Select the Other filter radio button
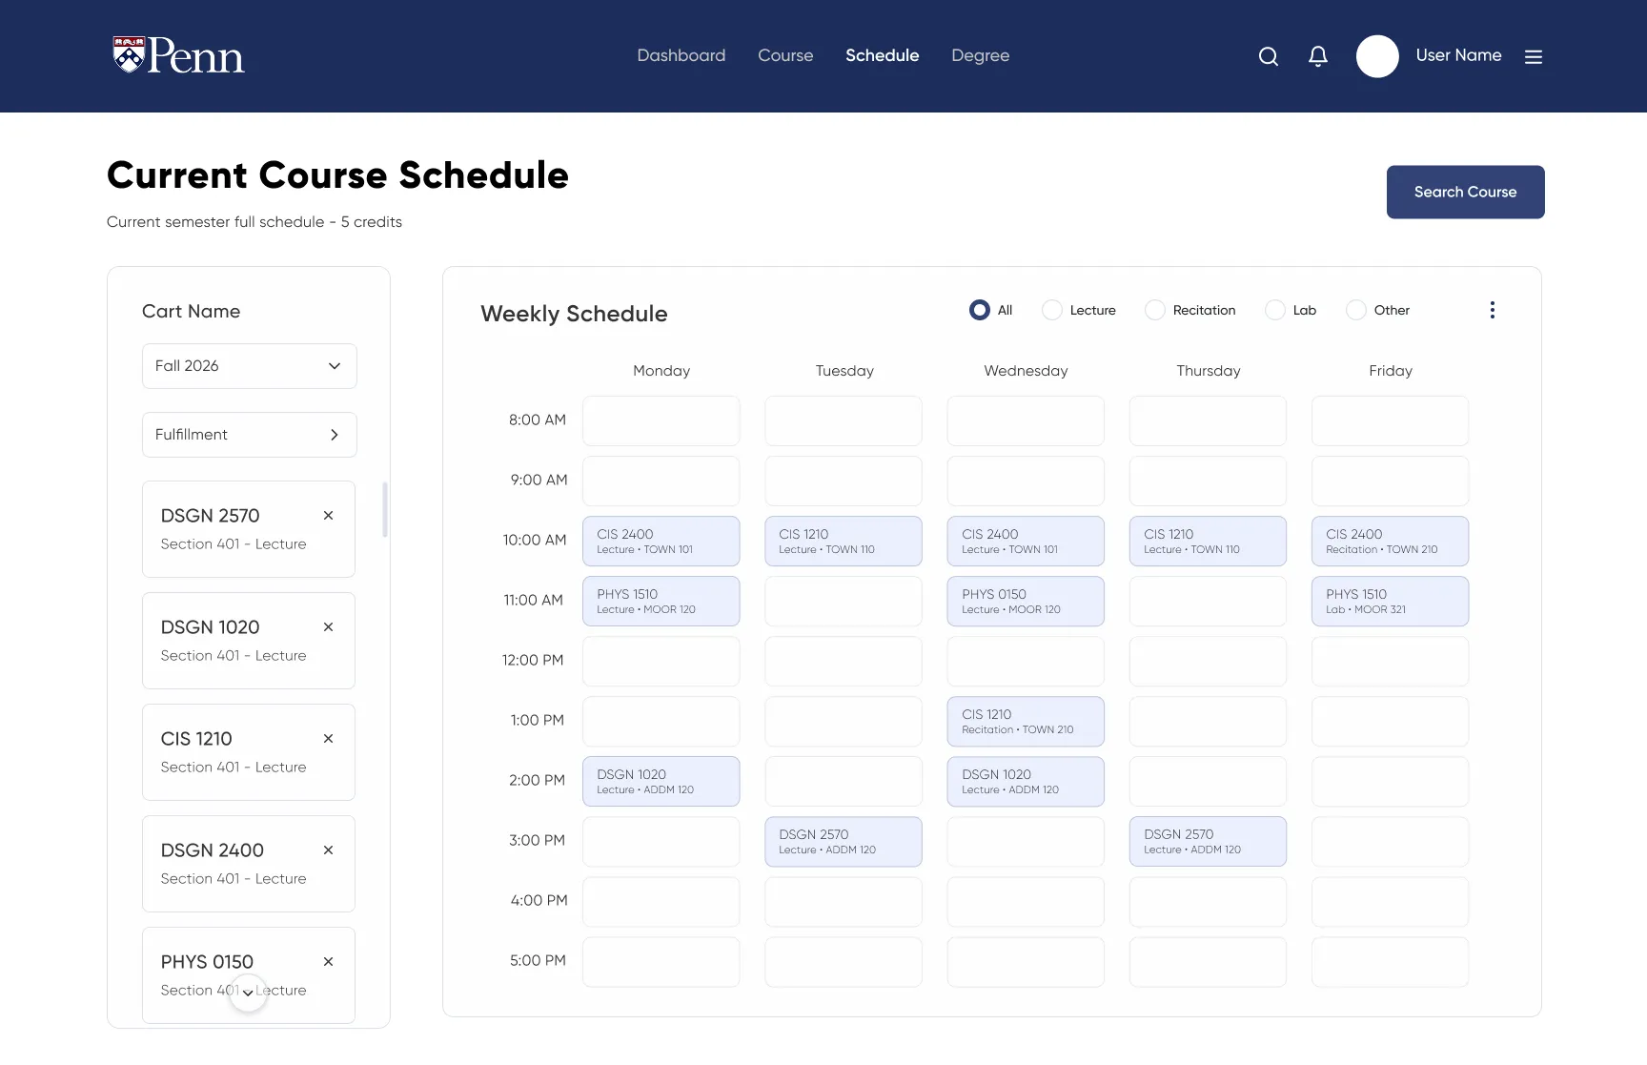1647x1065 pixels. (x=1355, y=310)
